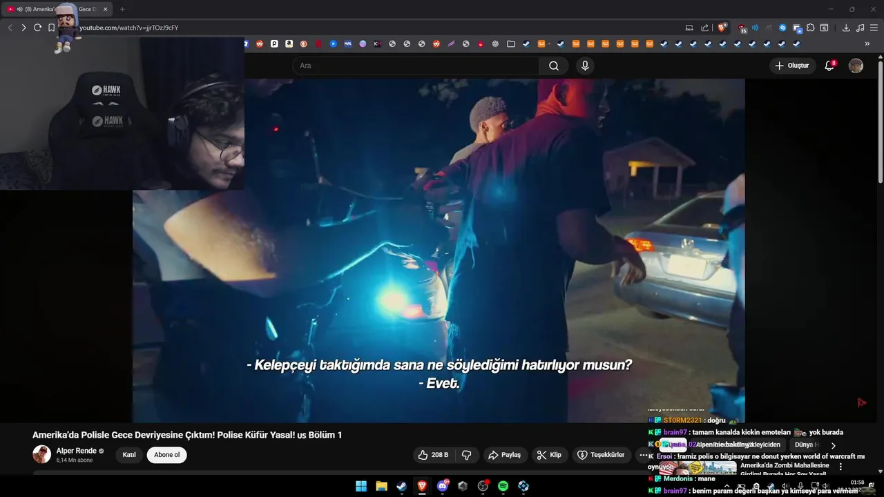Start voice search with the microphone icon
The height and width of the screenshot is (497, 884).
(x=585, y=66)
